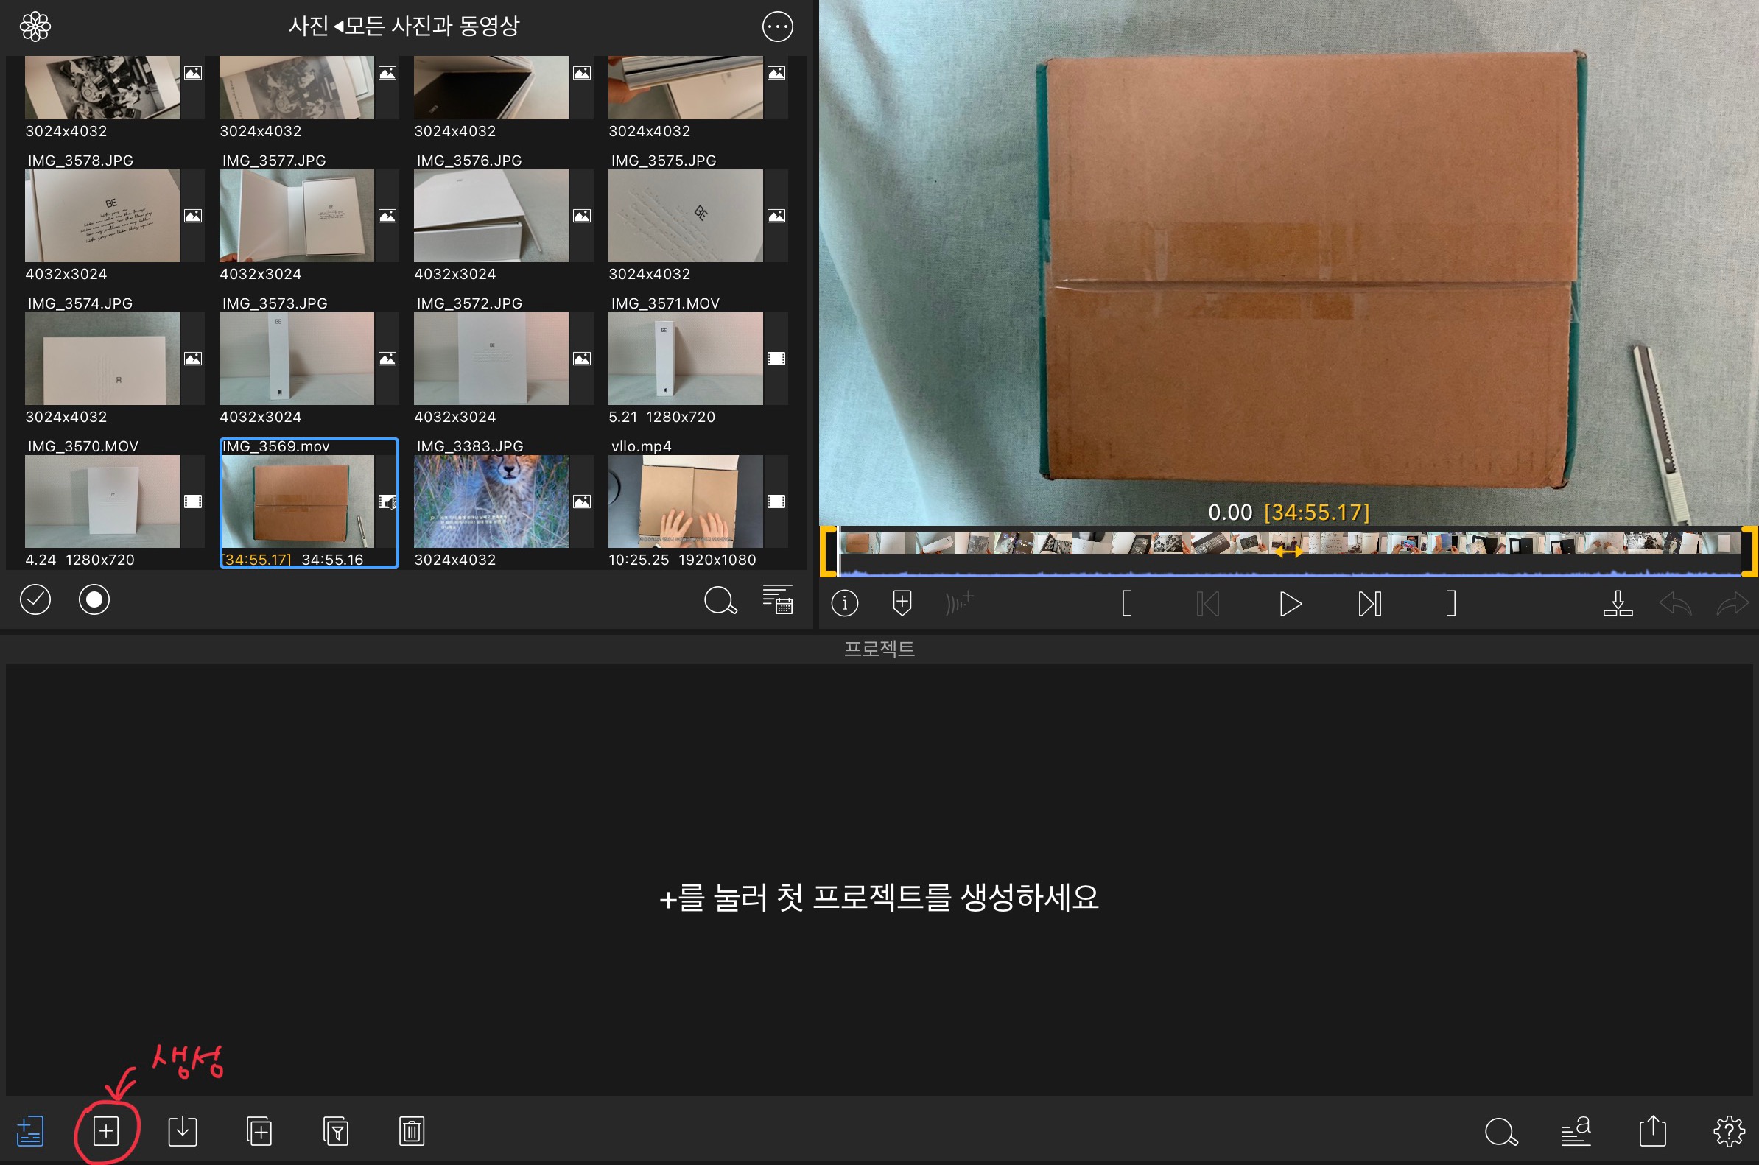Toggle the record button circle

click(94, 599)
